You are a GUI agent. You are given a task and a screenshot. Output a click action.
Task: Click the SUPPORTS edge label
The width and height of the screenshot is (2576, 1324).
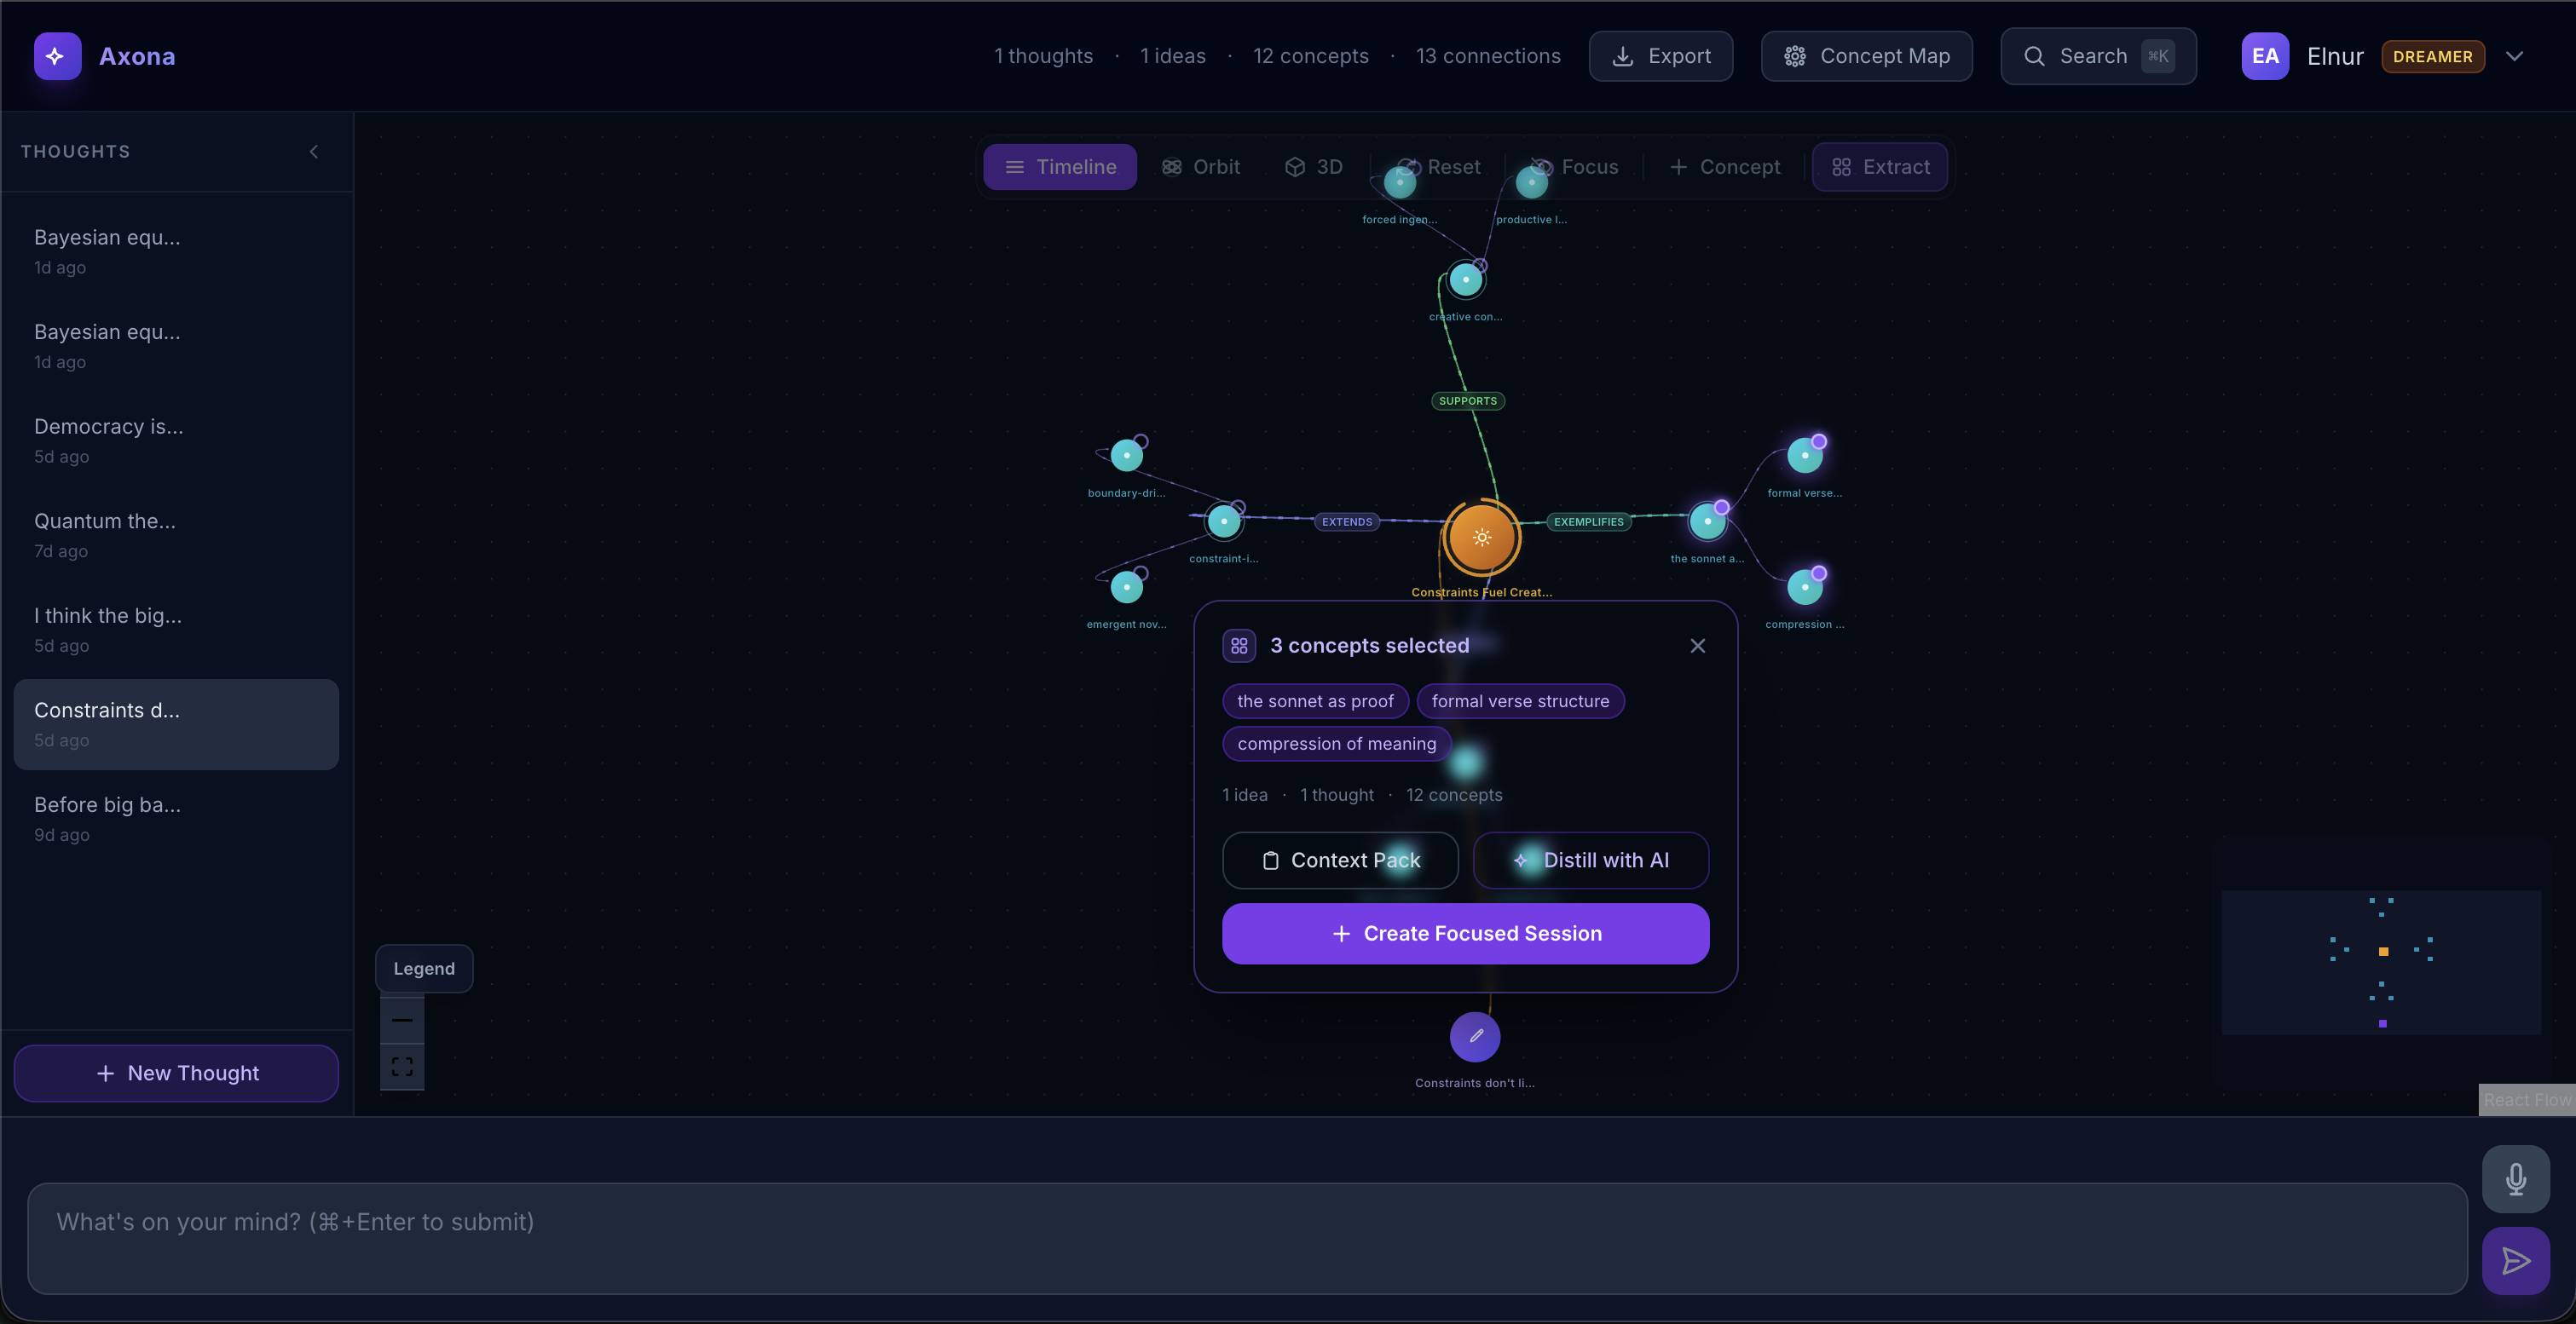click(1468, 400)
